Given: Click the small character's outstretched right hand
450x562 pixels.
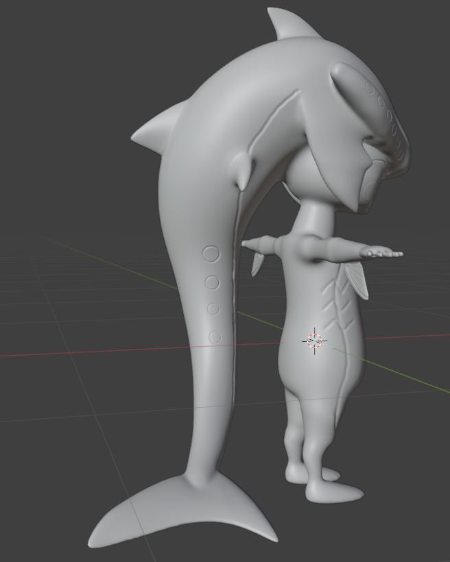Looking at the screenshot, I should pyautogui.click(x=383, y=252).
